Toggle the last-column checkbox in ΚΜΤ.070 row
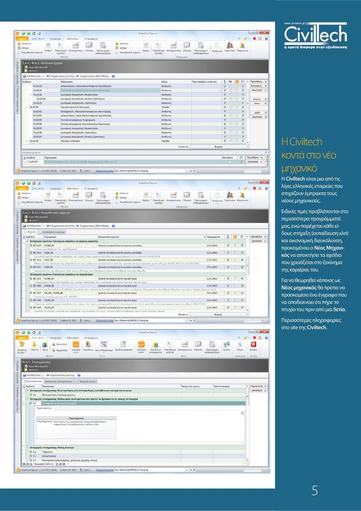 [x=241, y=162]
